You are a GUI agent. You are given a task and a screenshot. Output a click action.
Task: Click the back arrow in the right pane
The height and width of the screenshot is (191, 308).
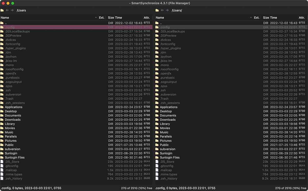[162, 10]
